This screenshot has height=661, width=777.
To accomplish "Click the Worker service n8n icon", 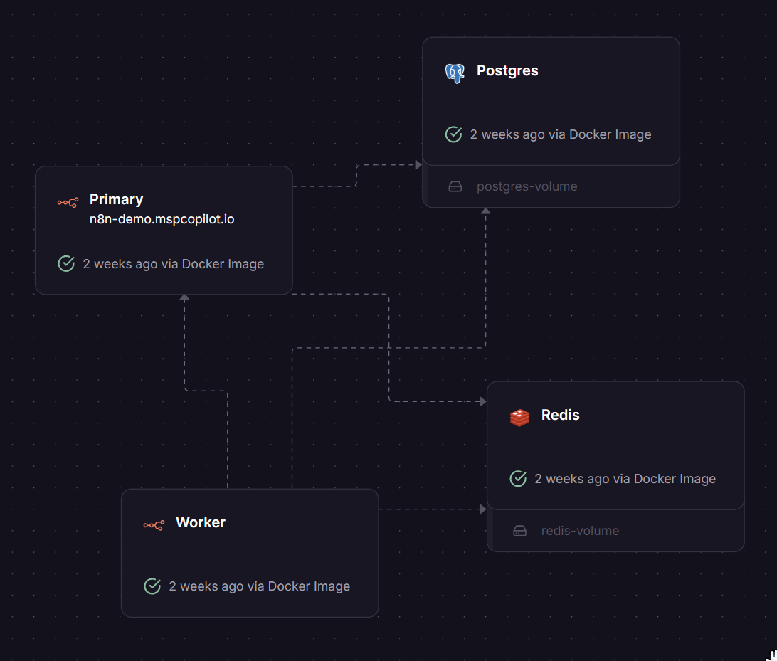I will click(154, 525).
